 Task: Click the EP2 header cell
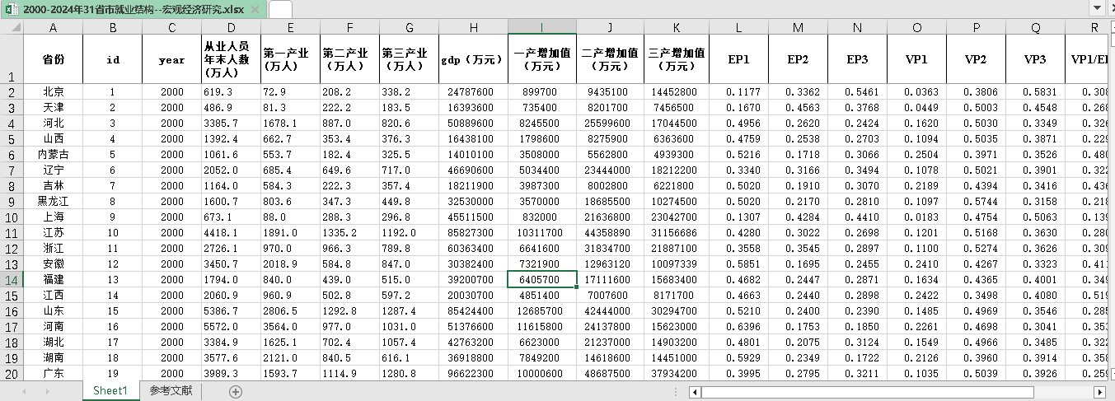[798, 59]
